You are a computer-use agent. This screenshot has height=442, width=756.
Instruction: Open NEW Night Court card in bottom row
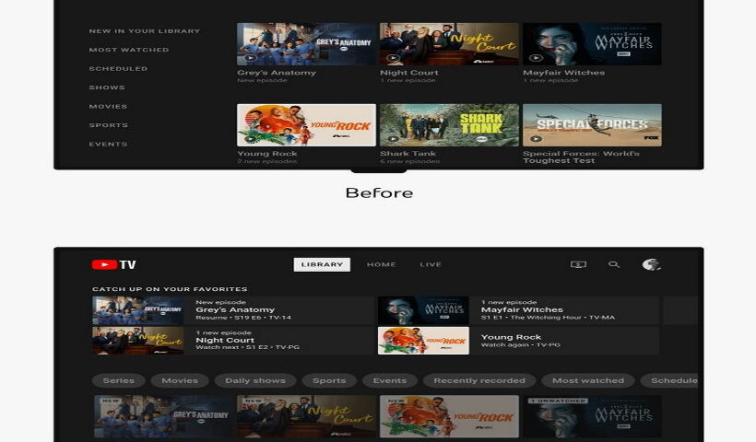coord(306,416)
